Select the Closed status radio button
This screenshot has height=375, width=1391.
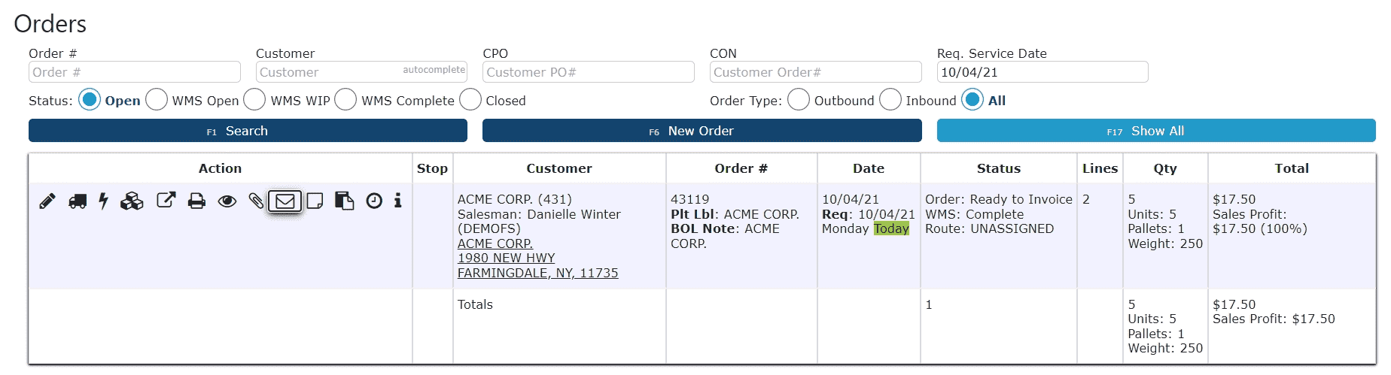pyautogui.click(x=470, y=99)
